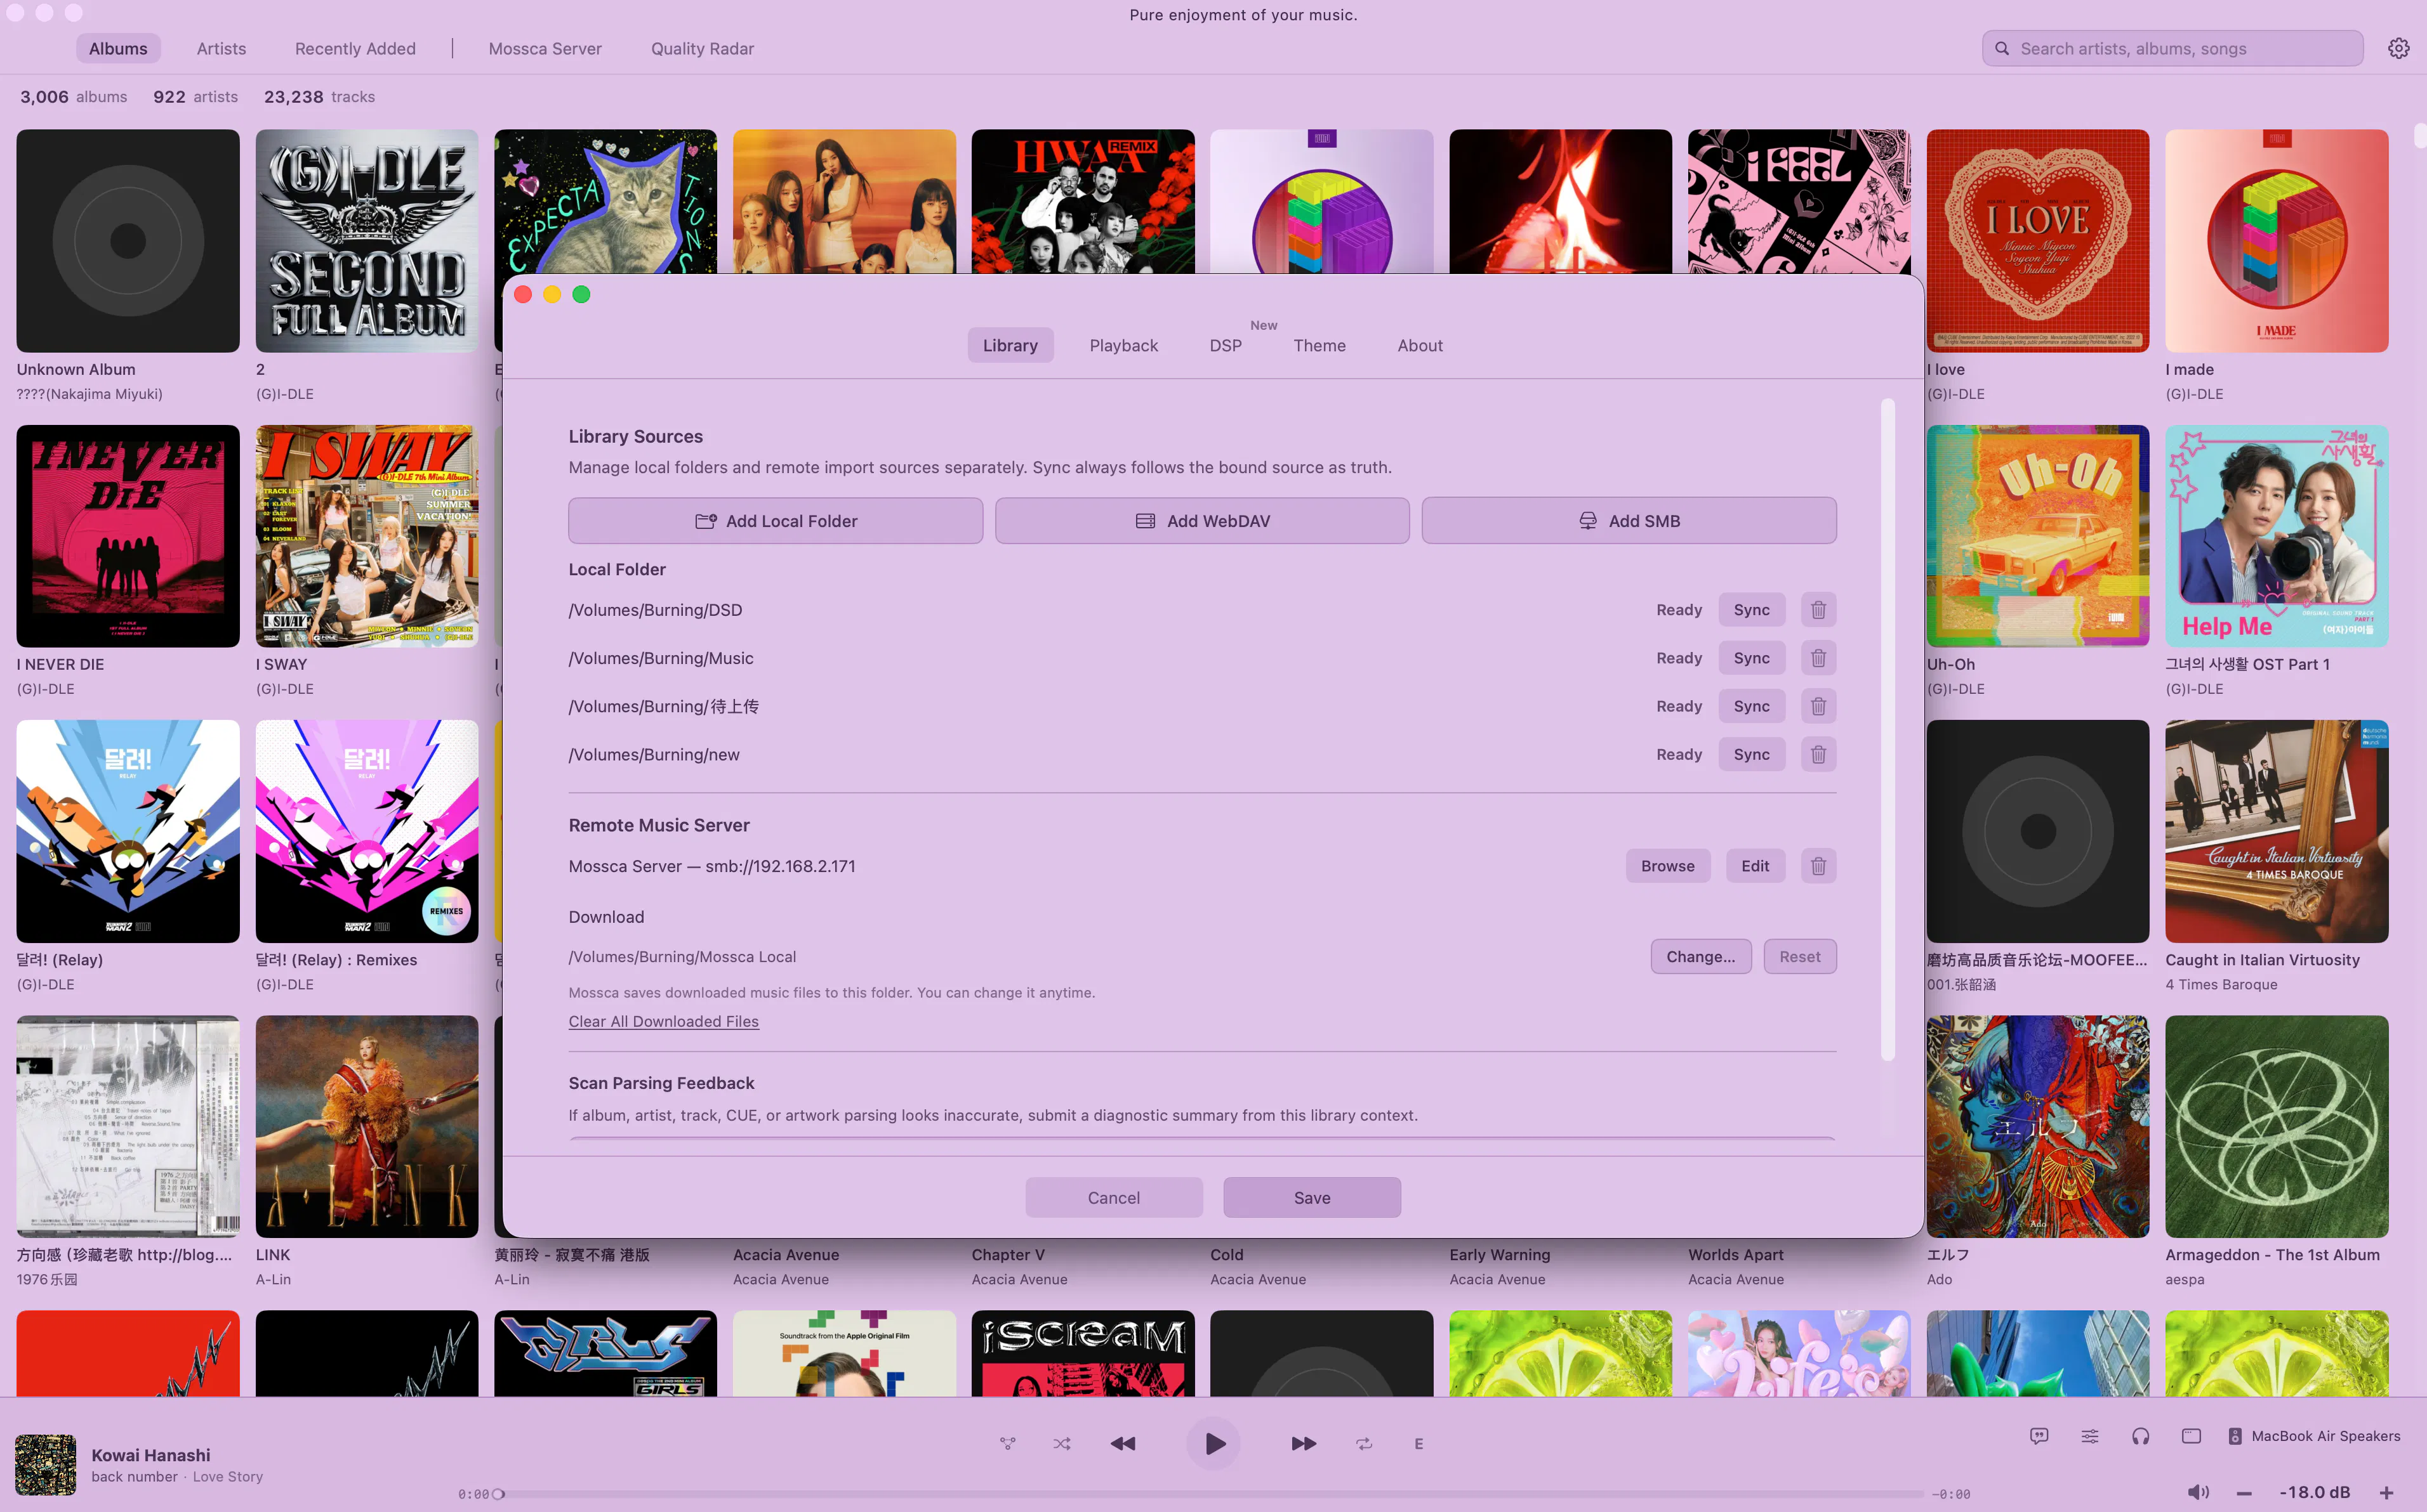Open the equalizer sliders icon

point(2090,1436)
